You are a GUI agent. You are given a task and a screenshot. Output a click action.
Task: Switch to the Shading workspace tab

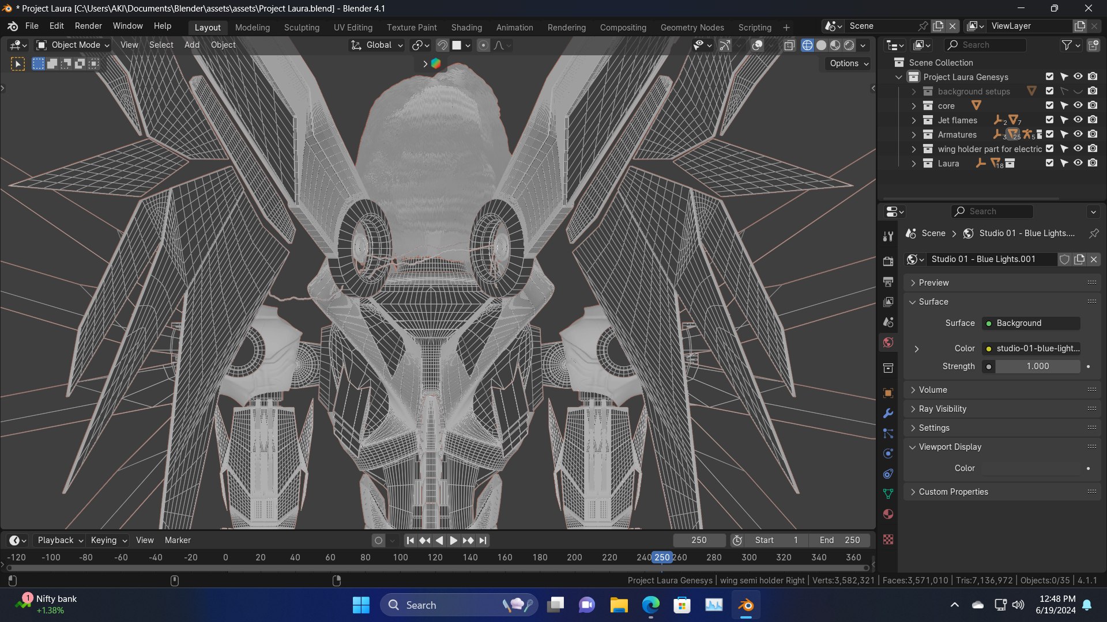tap(466, 27)
